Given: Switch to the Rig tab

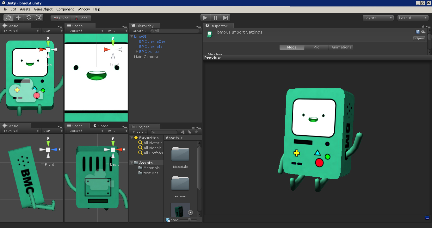Looking at the screenshot, I should click(317, 47).
